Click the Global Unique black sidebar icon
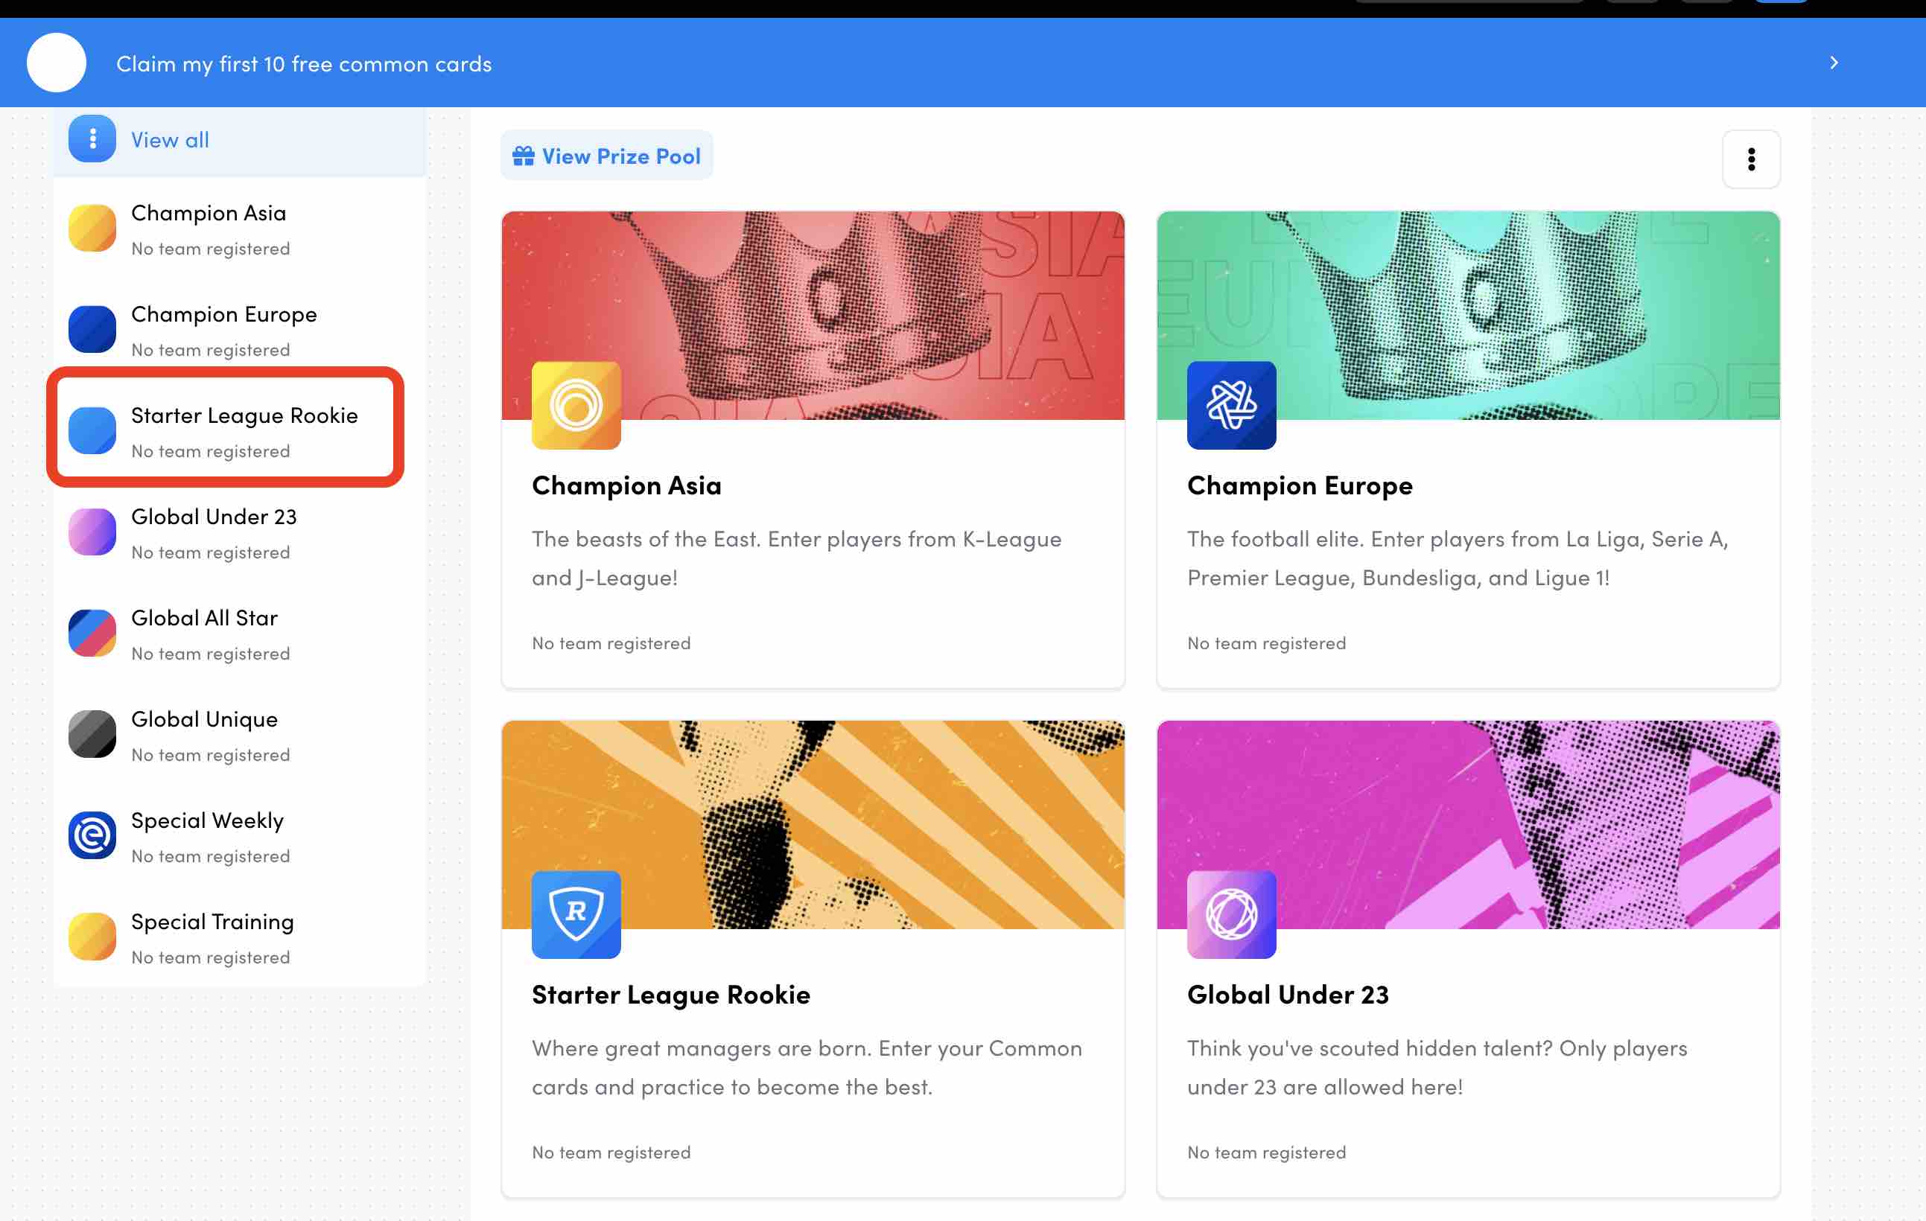The height and width of the screenshot is (1221, 1926). click(x=92, y=735)
